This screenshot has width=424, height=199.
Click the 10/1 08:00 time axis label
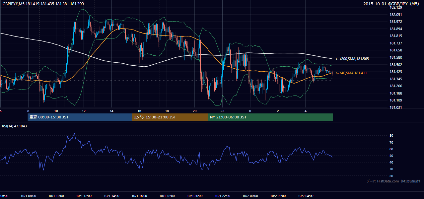pyautogui.click(x=28, y=196)
